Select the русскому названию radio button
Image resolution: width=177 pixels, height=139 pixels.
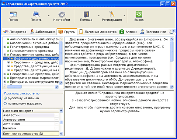pos(5,98)
